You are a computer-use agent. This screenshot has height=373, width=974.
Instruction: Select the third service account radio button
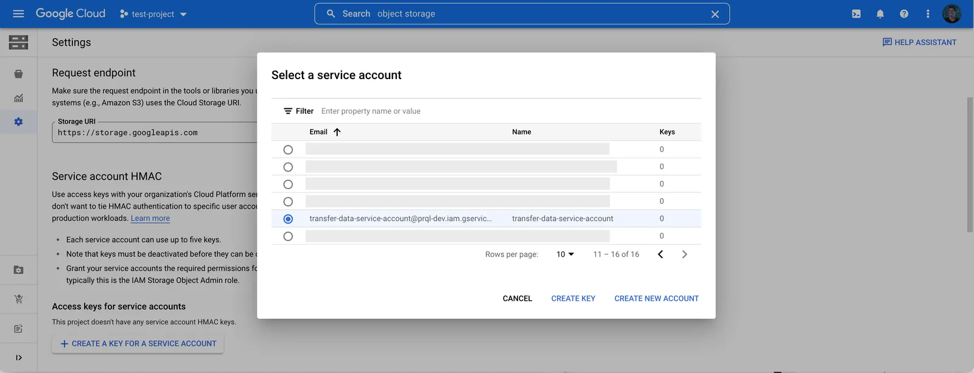288,184
